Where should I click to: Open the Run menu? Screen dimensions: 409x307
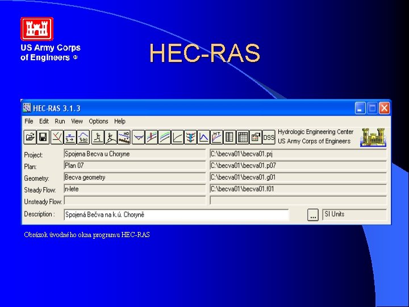pyautogui.click(x=60, y=122)
